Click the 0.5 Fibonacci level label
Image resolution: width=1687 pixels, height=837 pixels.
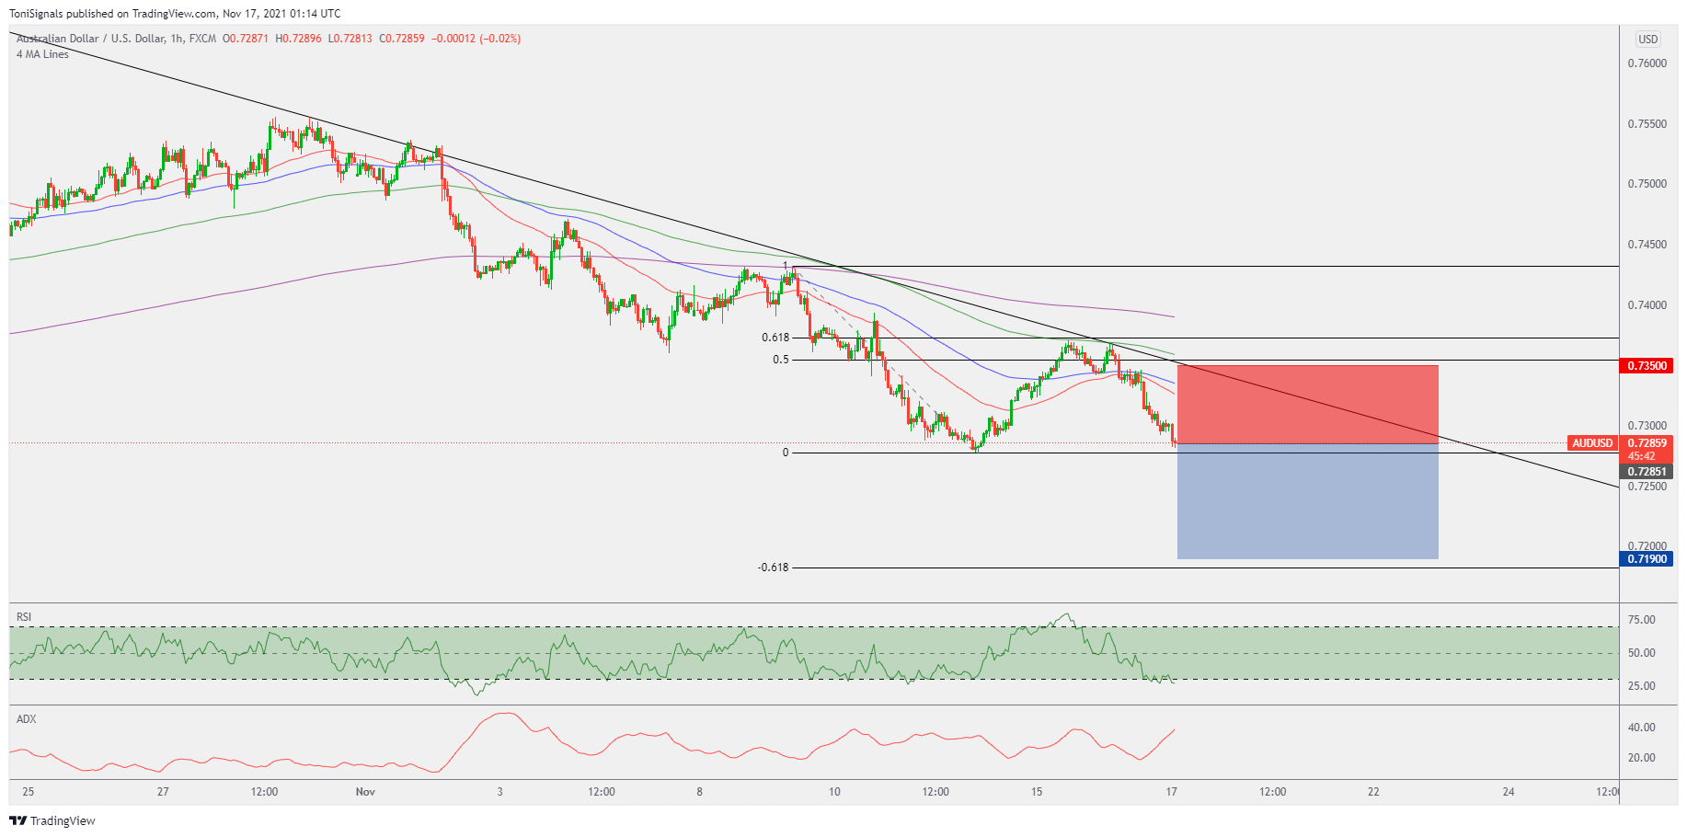(x=780, y=360)
